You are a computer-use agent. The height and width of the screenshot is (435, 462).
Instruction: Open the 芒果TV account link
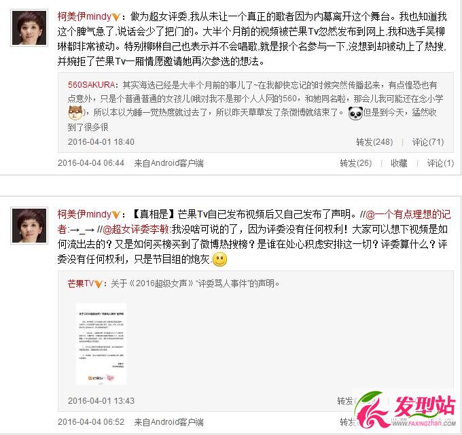(x=81, y=283)
